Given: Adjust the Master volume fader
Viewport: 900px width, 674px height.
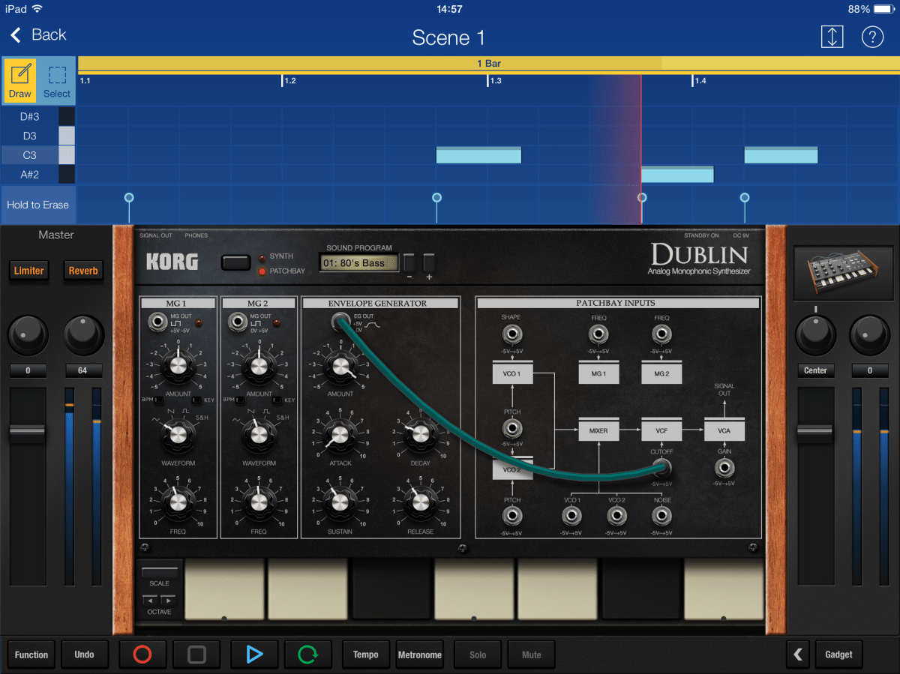Looking at the screenshot, I should [28, 429].
